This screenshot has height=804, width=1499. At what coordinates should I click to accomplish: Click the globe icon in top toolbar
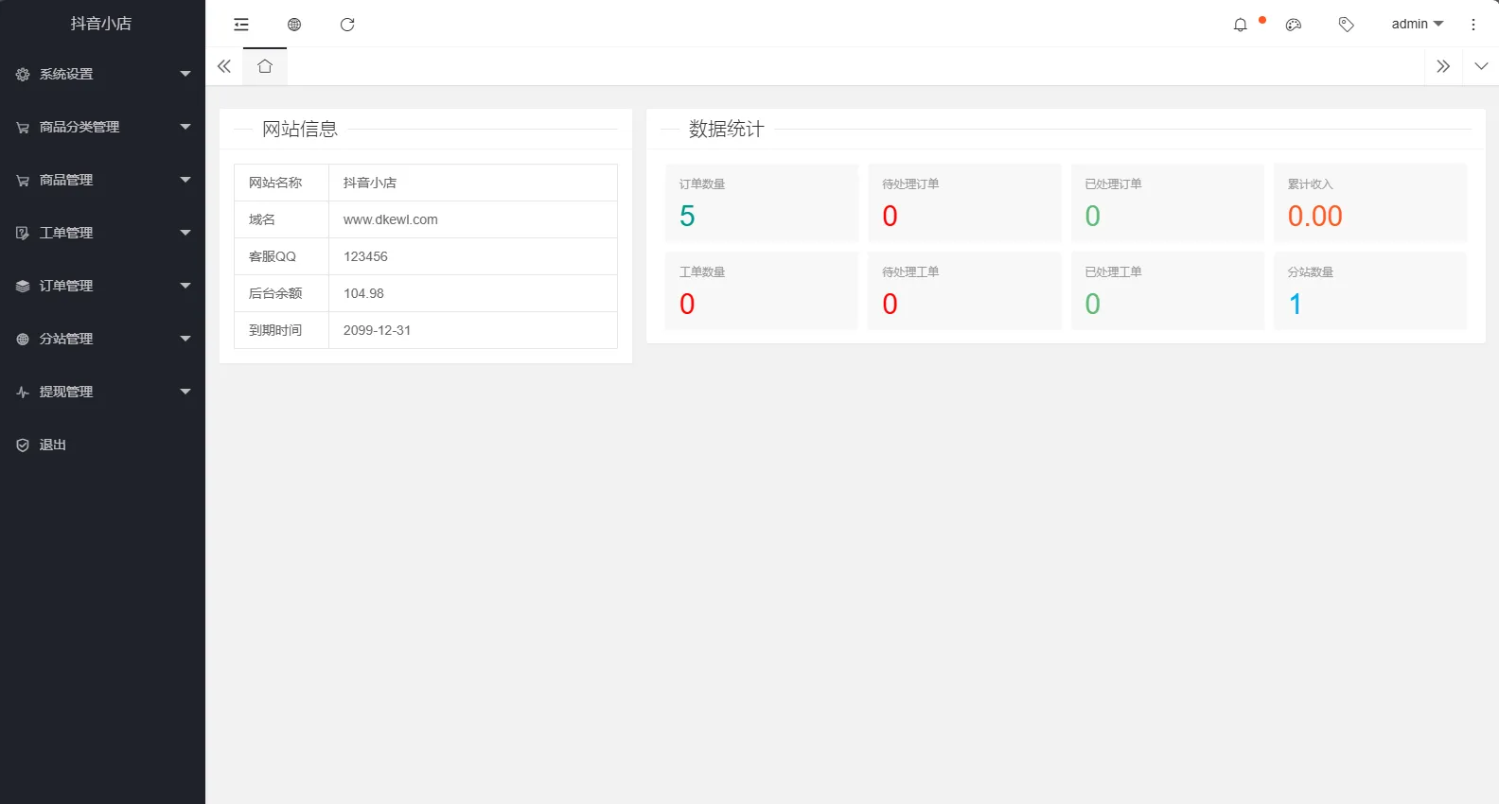pos(294,25)
